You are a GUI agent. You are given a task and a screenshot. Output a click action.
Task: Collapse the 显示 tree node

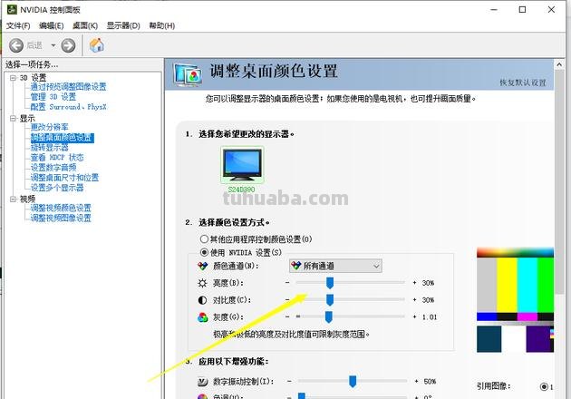(x=13, y=118)
